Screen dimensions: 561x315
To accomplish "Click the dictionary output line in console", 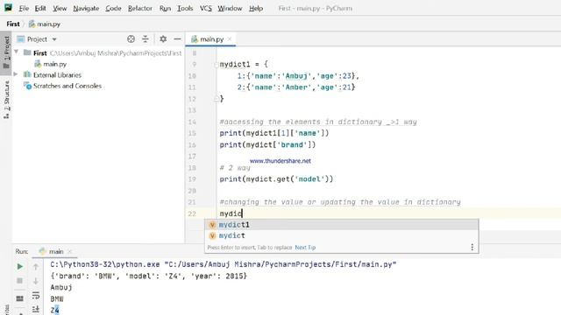I will 148,276.
